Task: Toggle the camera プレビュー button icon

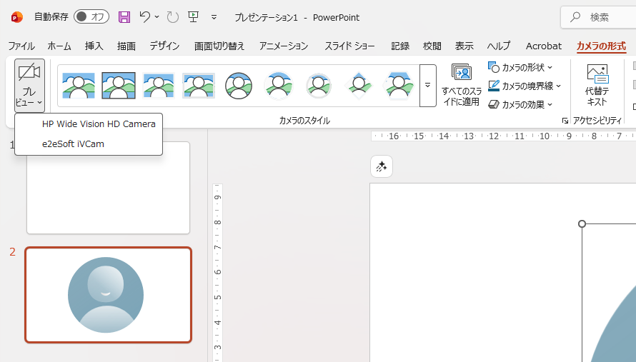Action: [29, 73]
